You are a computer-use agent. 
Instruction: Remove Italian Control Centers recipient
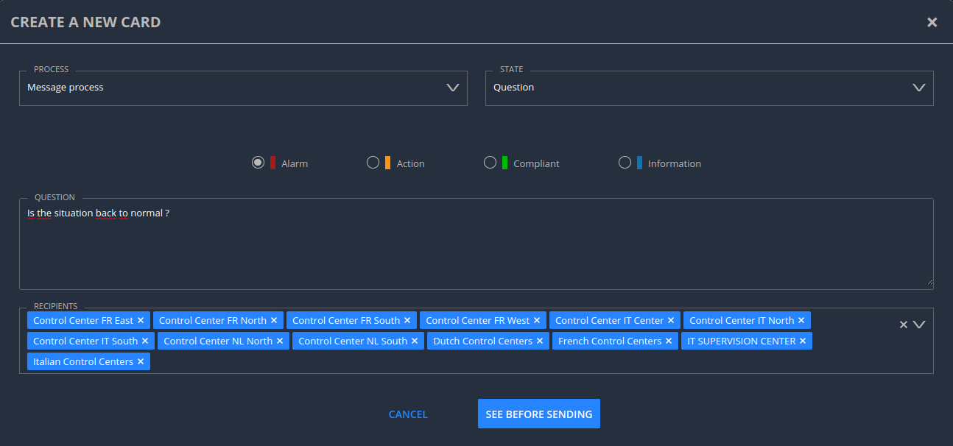point(140,361)
